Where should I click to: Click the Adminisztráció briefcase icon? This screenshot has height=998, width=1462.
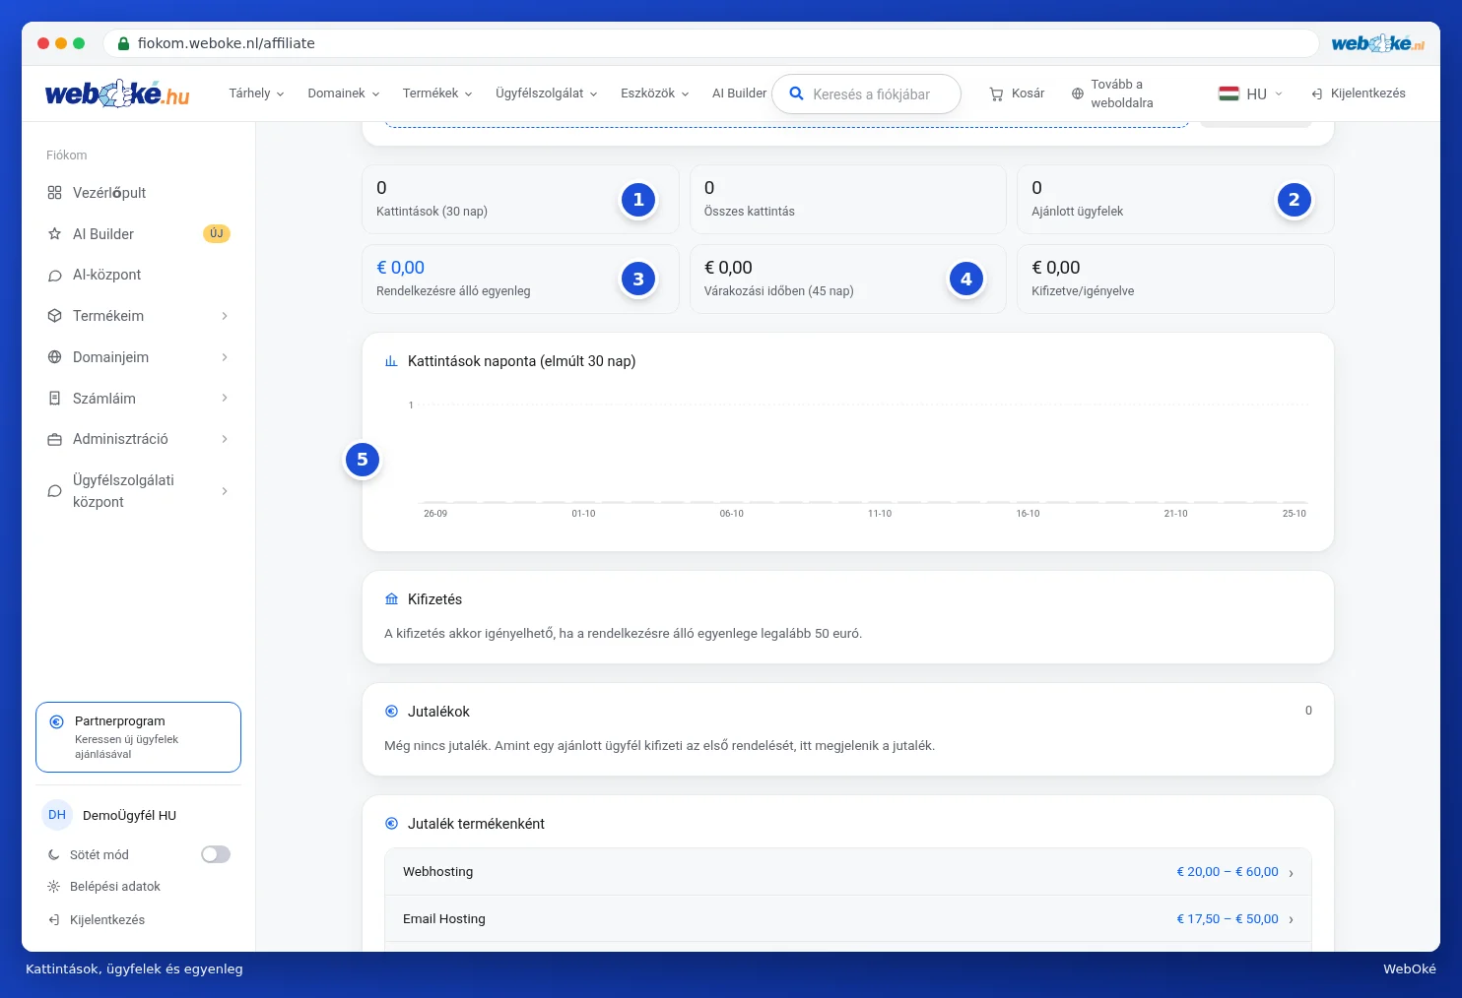tap(55, 439)
